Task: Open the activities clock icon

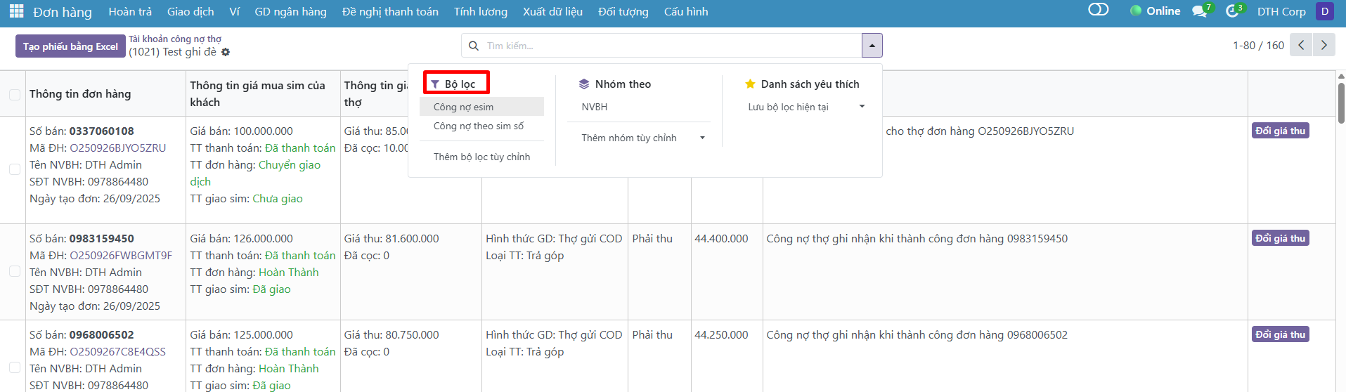Action: click(1233, 11)
